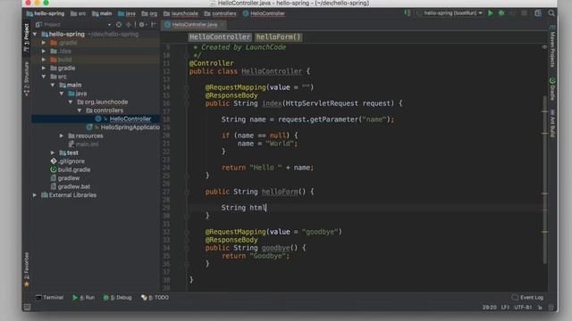Click the Project Structure toolbar icon
The height and width of the screenshot is (321, 572).
tap(538, 13)
